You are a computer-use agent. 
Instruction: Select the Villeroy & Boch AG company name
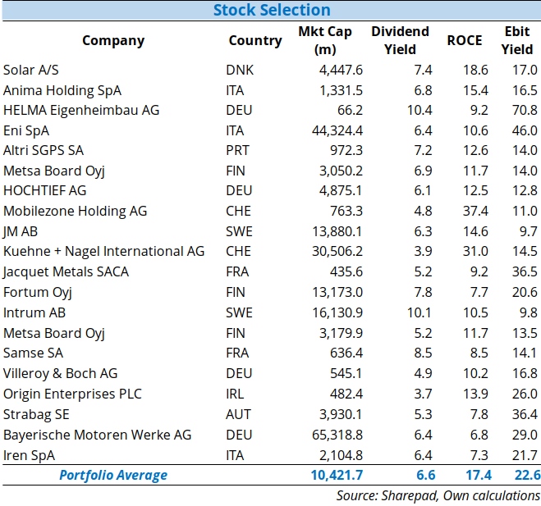pos(61,373)
